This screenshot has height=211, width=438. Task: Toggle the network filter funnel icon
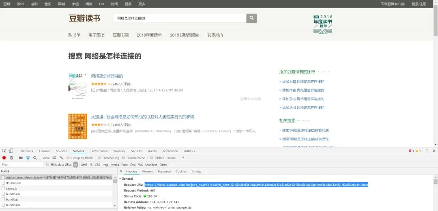coord(28,158)
